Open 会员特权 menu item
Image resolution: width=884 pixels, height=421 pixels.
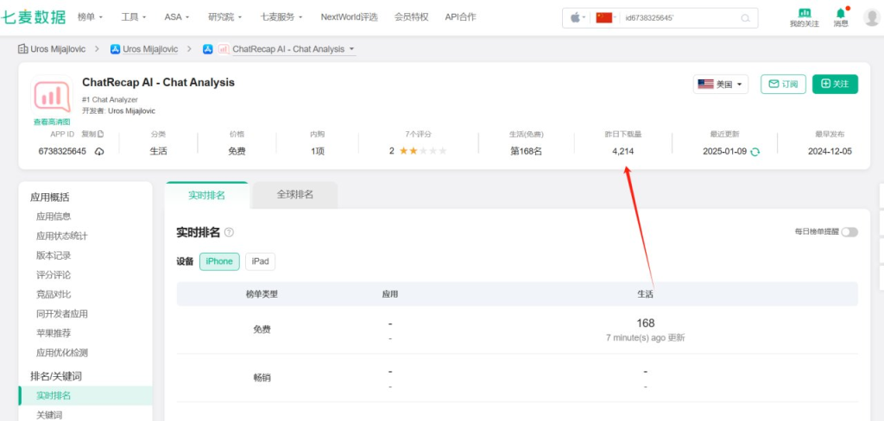point(412,17)
